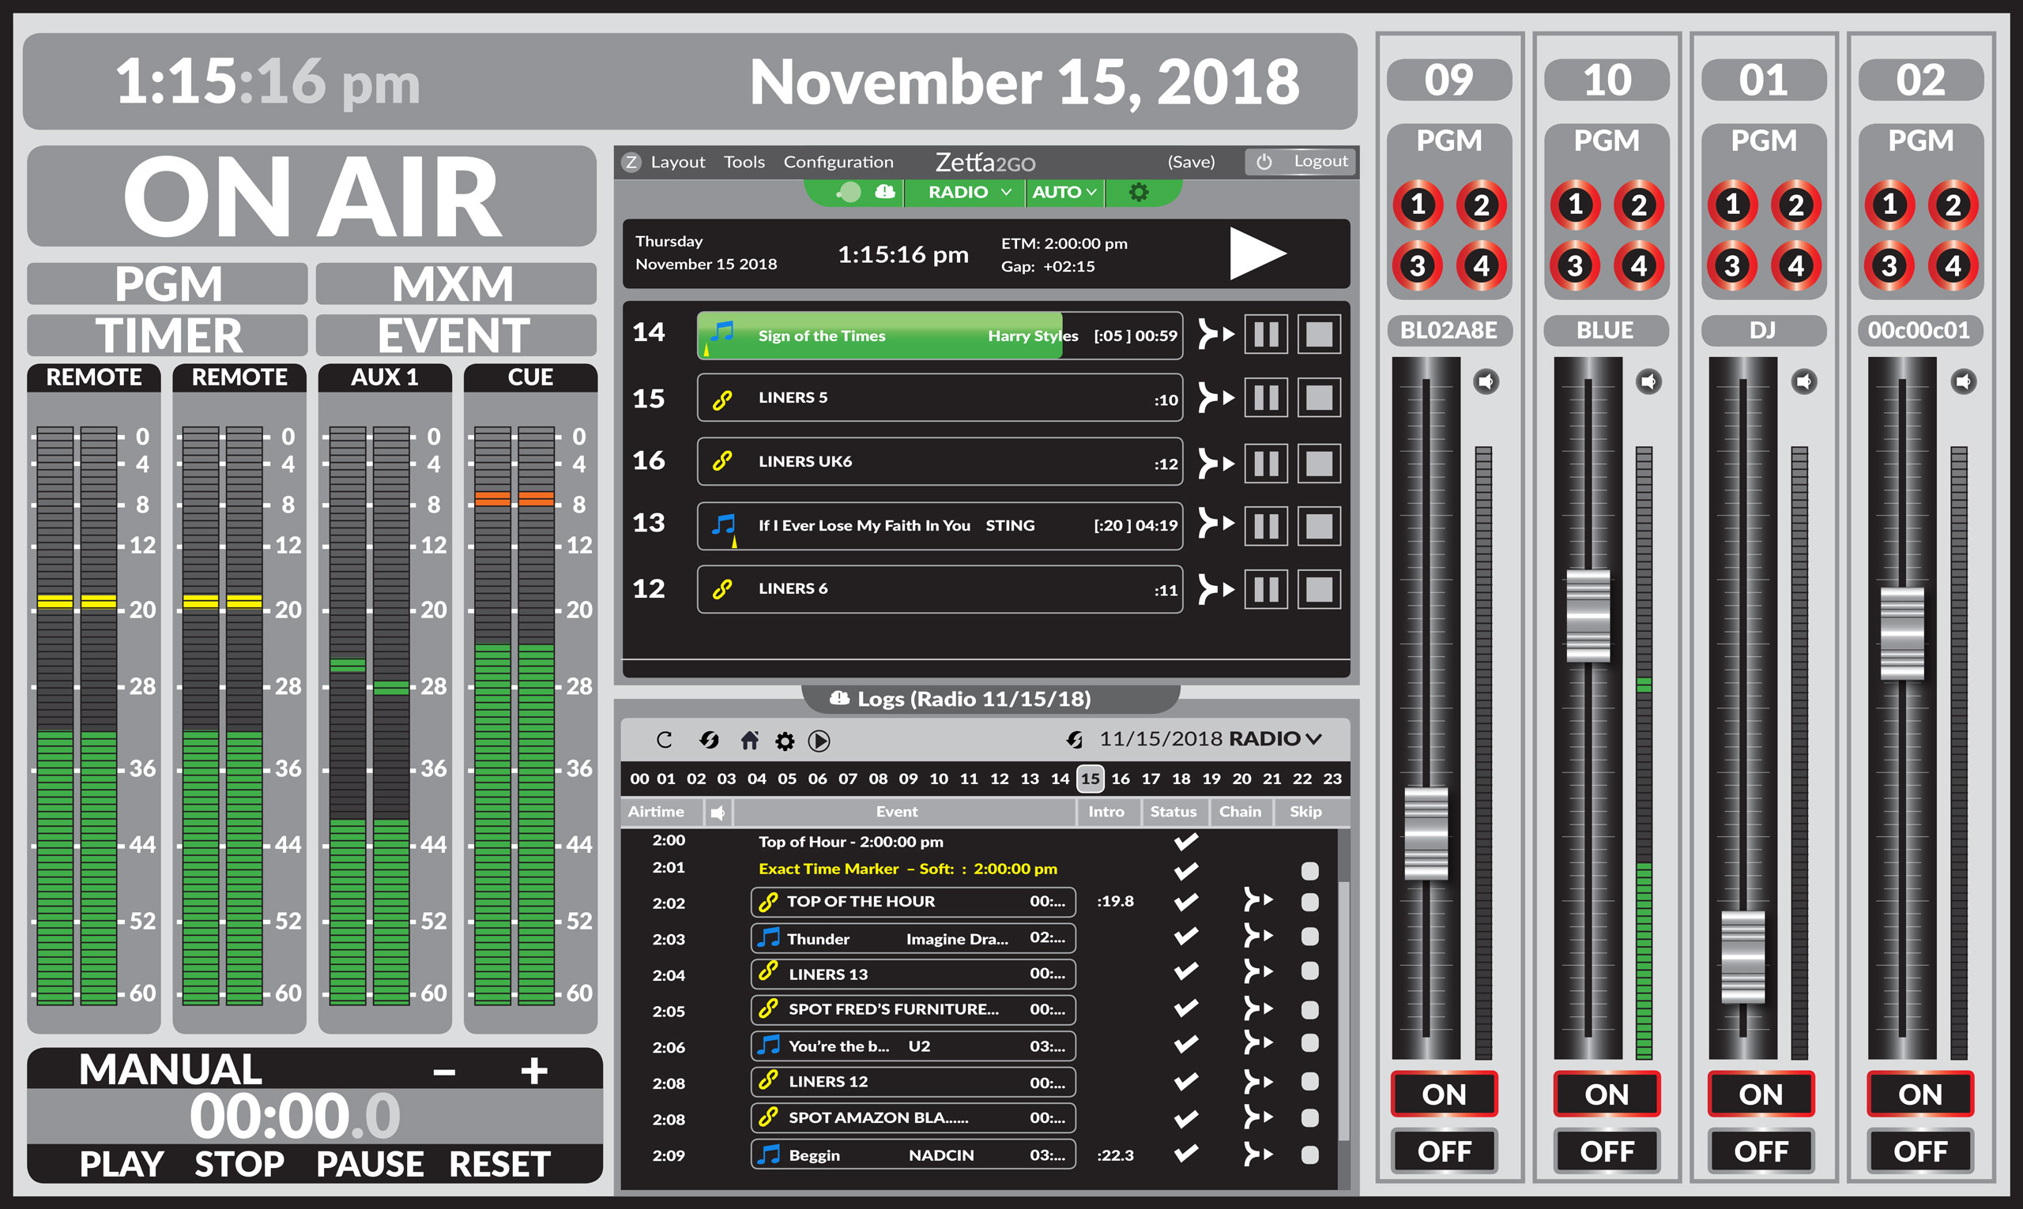This screenshot has height=1209, width=2023.
Task: Open the Layout menu
Action: click(x=677, y=162)
